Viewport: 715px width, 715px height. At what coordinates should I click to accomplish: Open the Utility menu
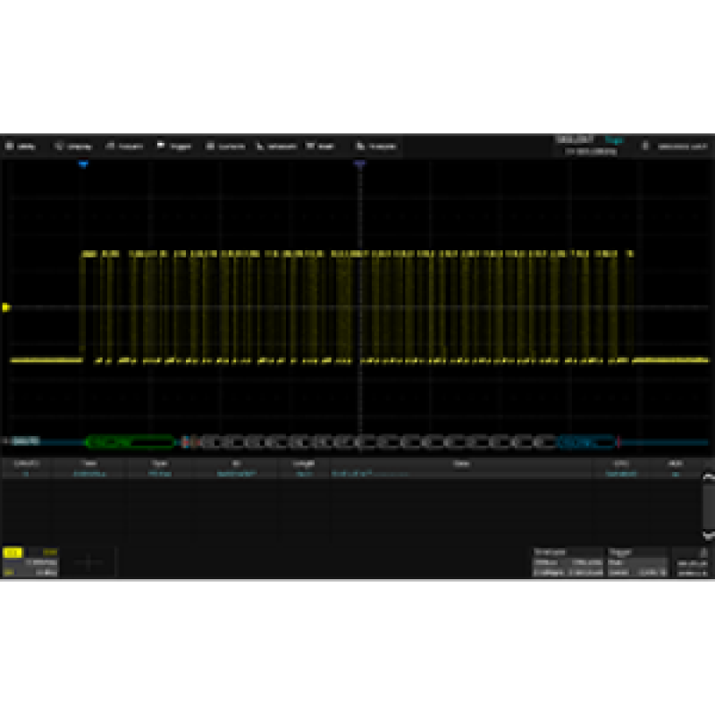pos(21,146)
